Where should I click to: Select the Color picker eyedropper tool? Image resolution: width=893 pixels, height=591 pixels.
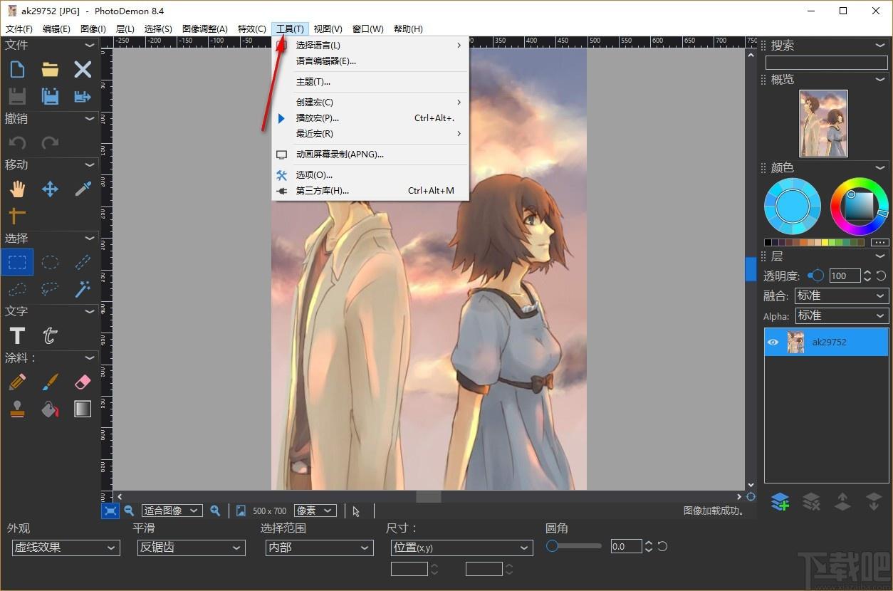point(83,189)
